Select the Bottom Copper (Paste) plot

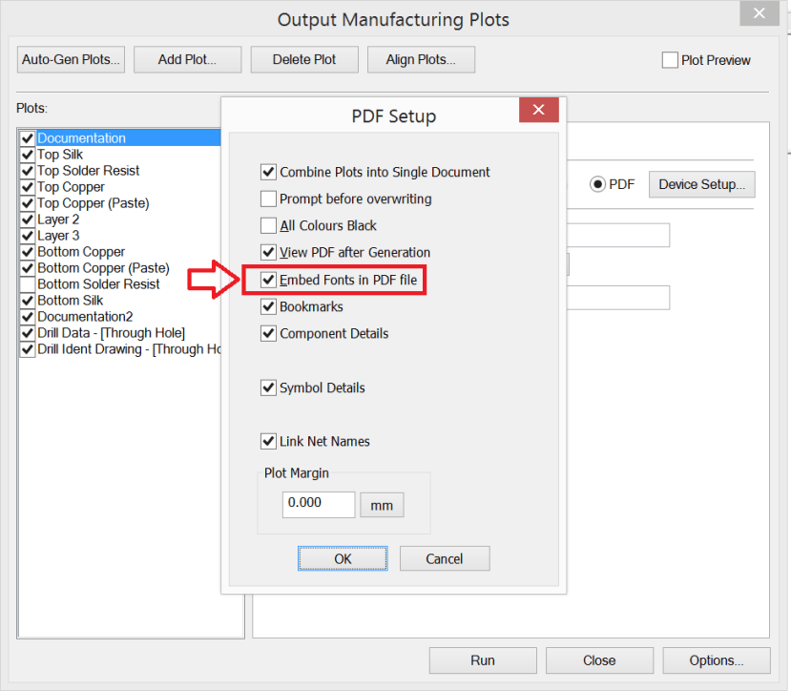point(103,268)
